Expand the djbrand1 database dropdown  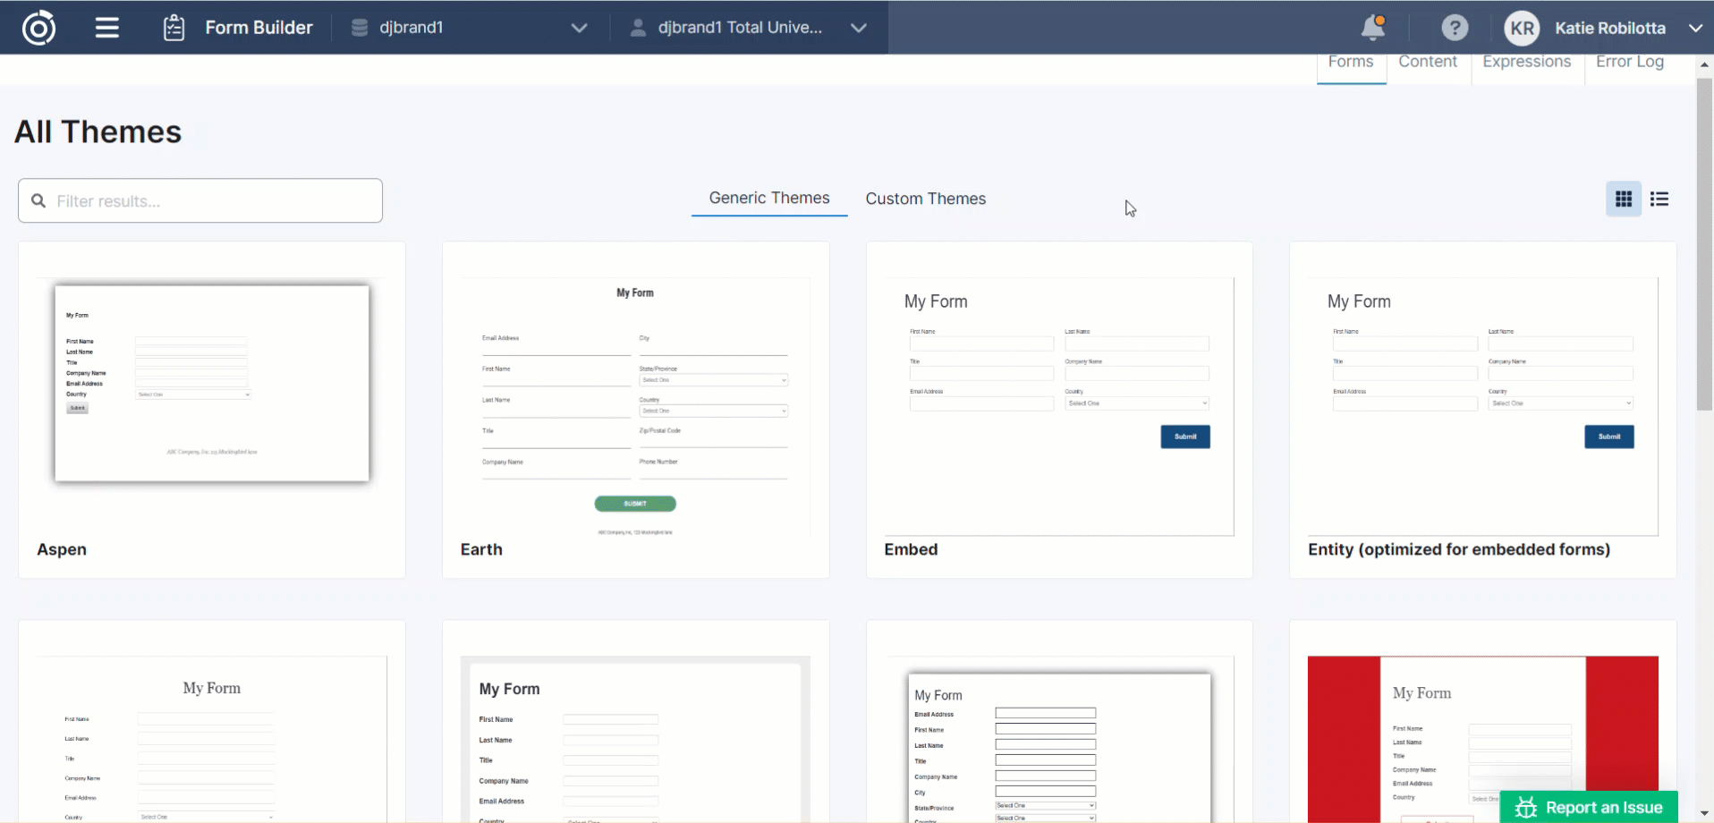click(579, 28)
